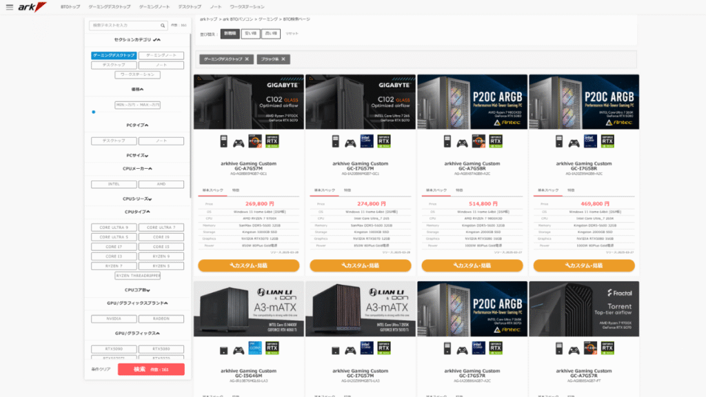Toggle the ゲーミングデスクトップ category filter
This screenshot has width=706, height=397.
(114, 55)
